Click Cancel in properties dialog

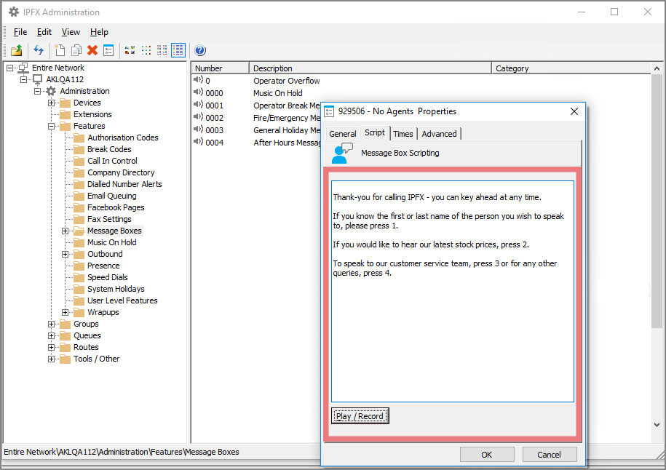[550, 454]
